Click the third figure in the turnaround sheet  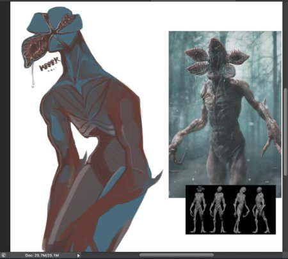tap(241, 210)
